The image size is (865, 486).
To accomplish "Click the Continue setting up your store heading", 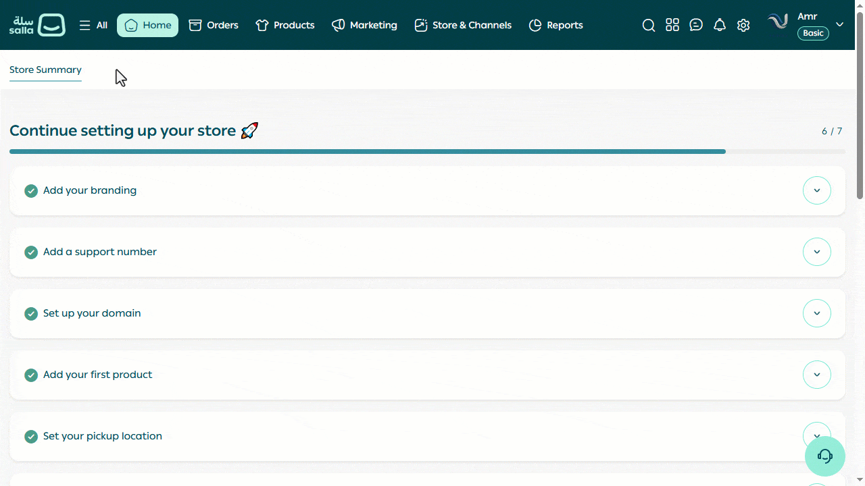I will point(134,131).
